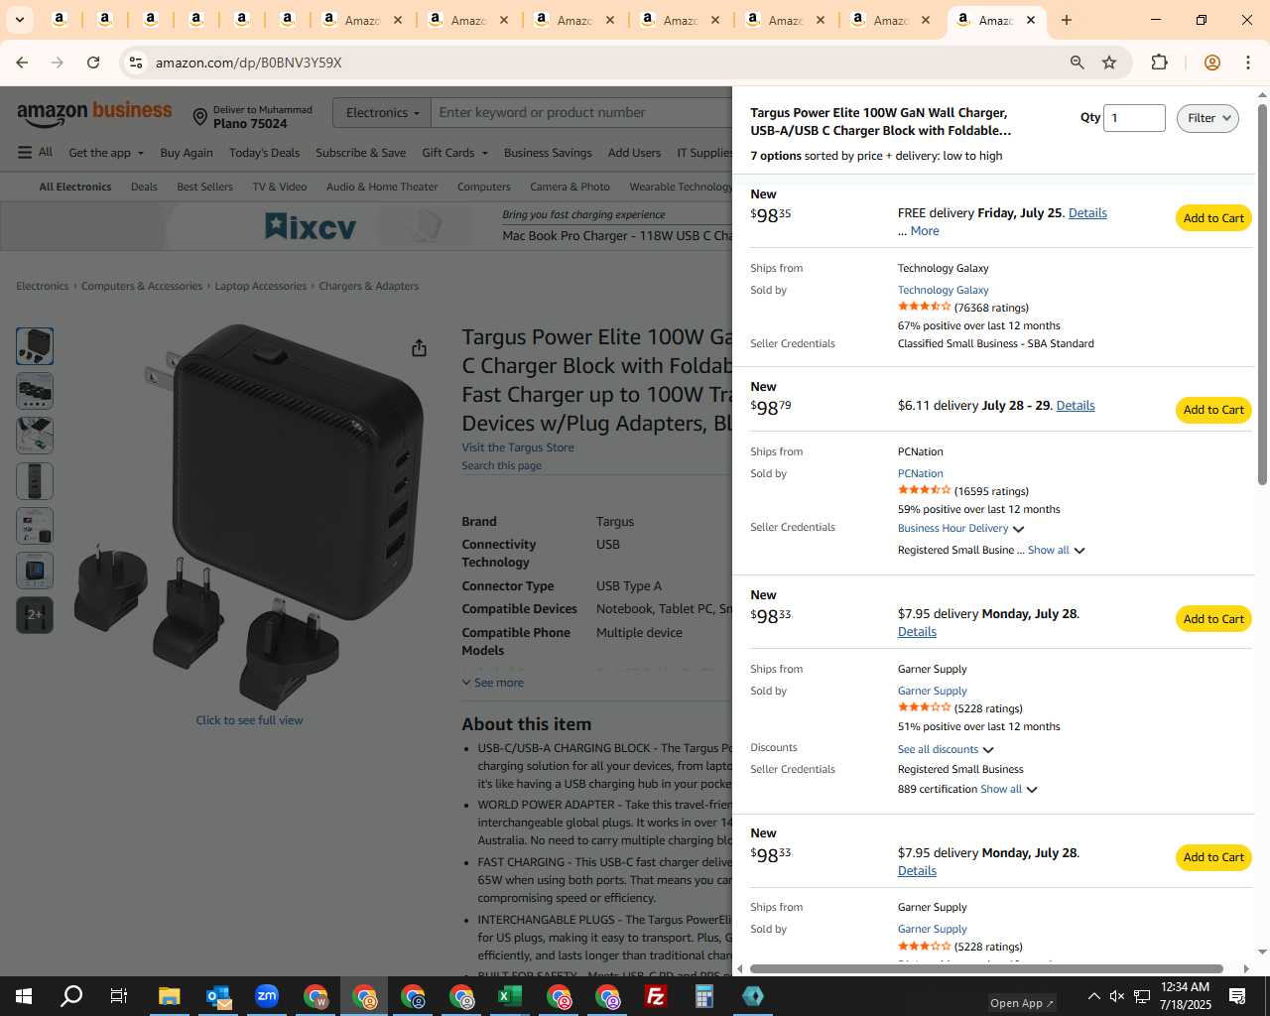This screenshot has height=1016, width=1270.
Task: Open Windows Start menu
Action: 24,996
